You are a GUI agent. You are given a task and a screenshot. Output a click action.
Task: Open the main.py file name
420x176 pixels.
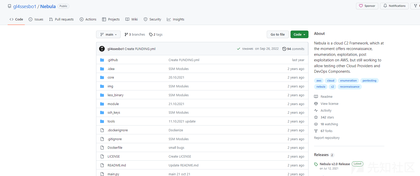pos(113,174)
